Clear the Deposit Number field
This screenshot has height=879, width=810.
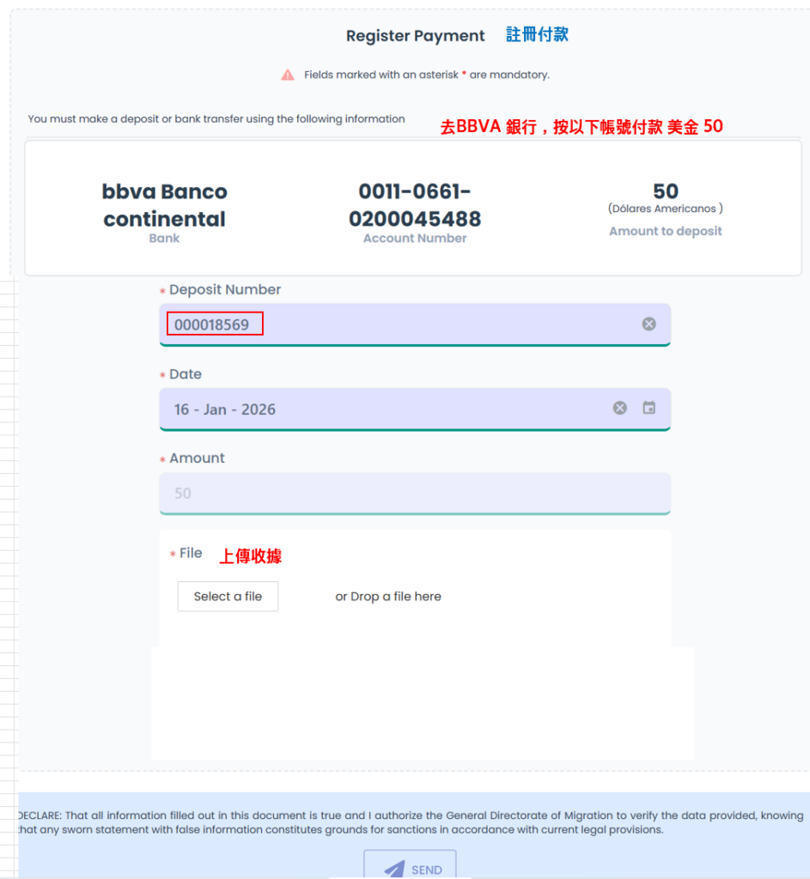(649, 324)
